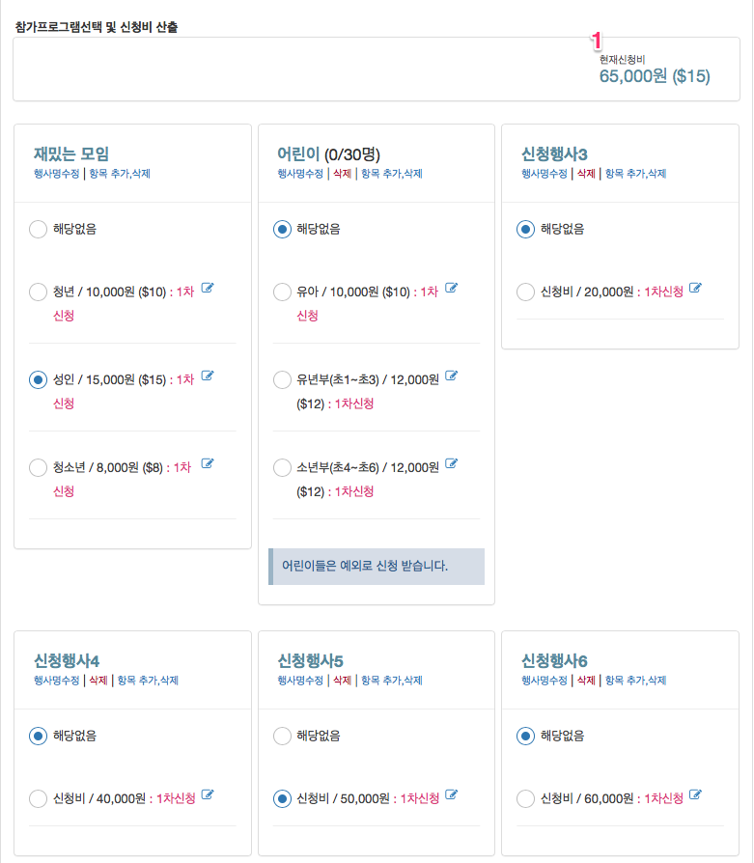The height and width of the screenshot is (863, 754).
Task: Click 삭제 link under 신청행사6
Action: [586, 681]
